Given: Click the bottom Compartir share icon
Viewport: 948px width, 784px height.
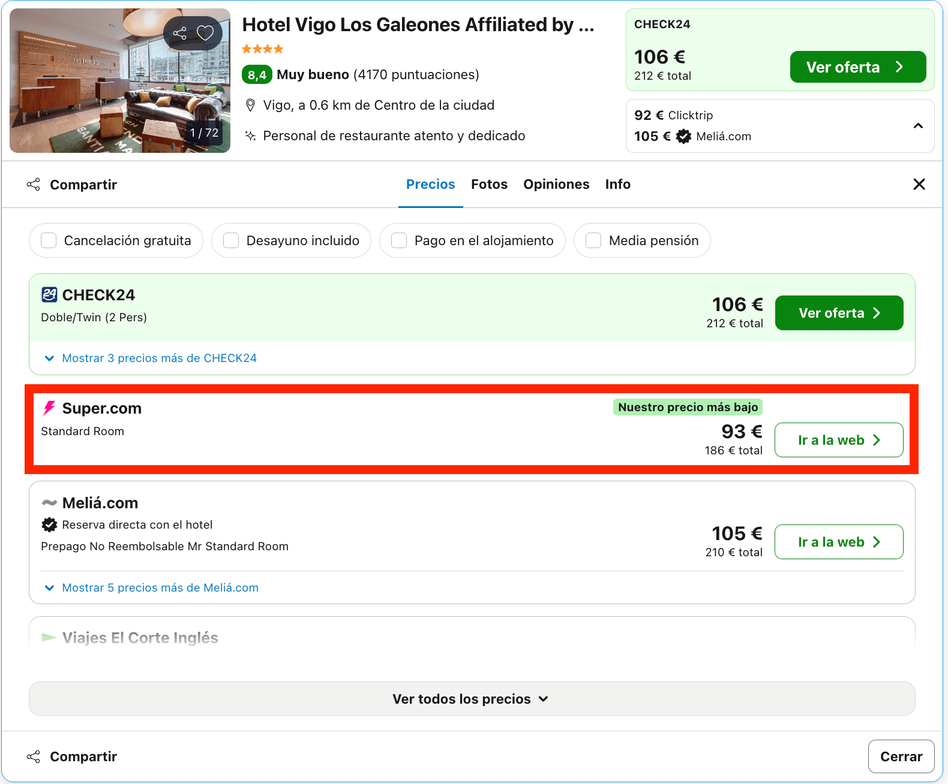Looking at the screenshot, I should [x=34, y=756].
